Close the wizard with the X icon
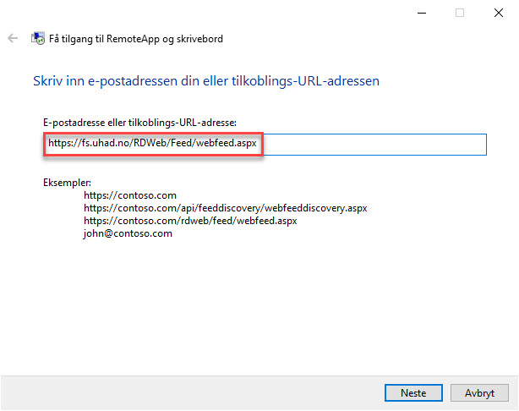Image resolution: width=519 pixels, height=411 pixels. [499, 13]
